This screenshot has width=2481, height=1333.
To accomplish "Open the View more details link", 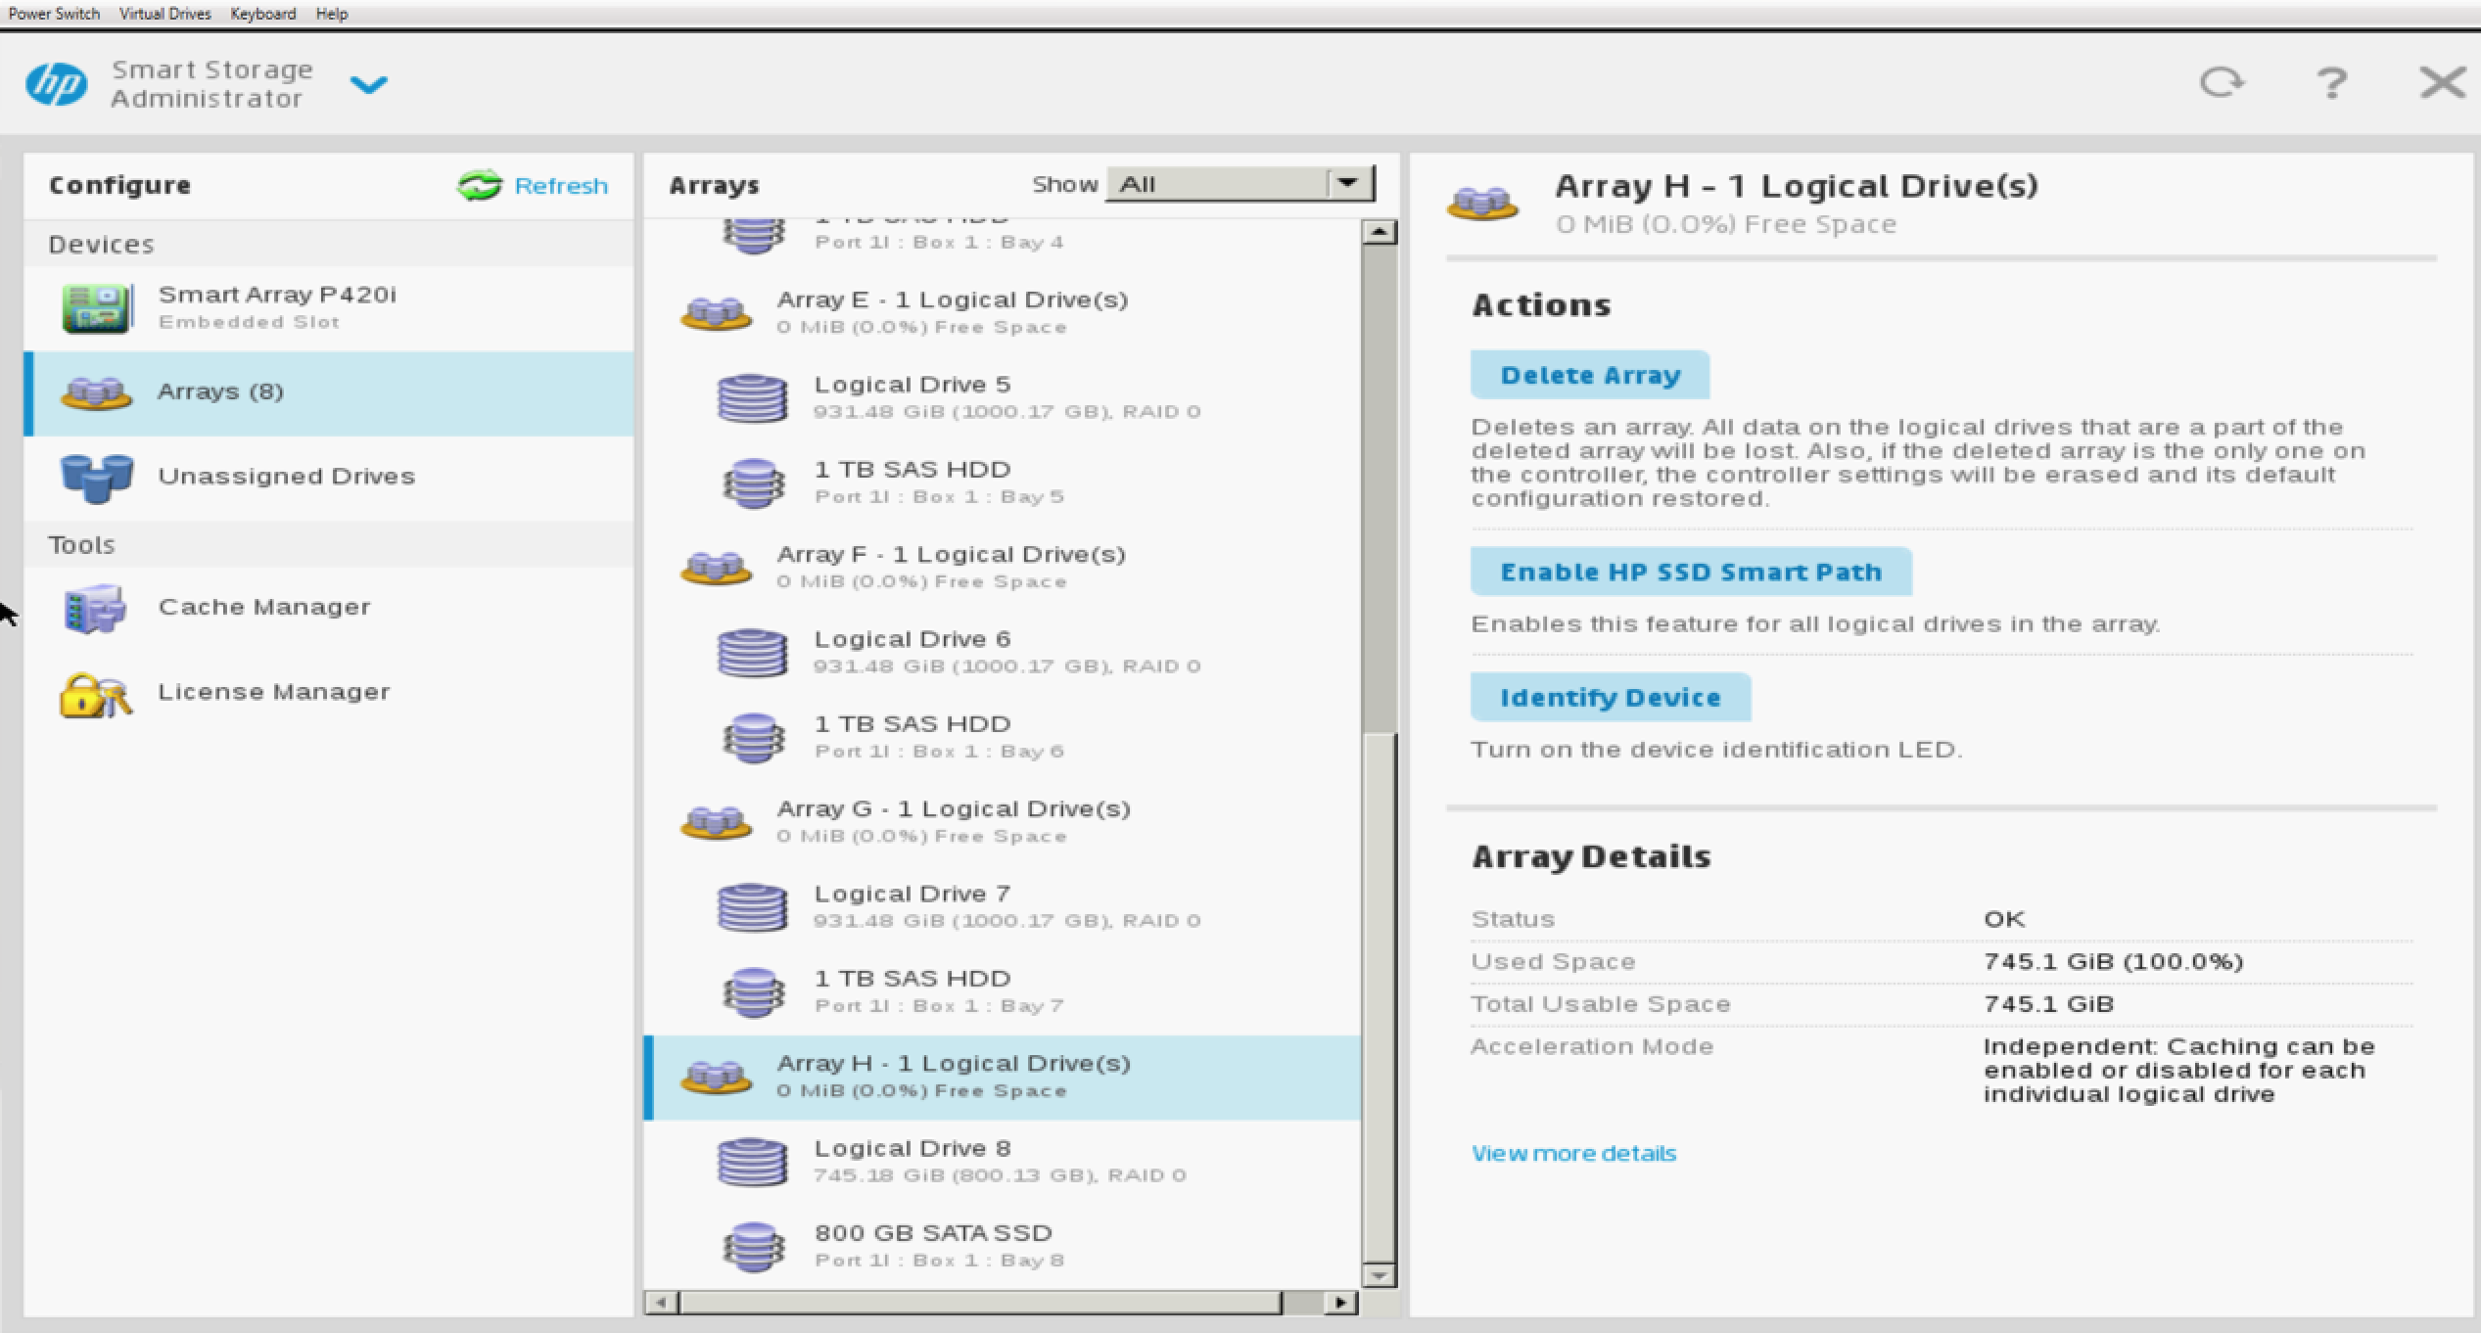I will [x=1573, y=1153].
